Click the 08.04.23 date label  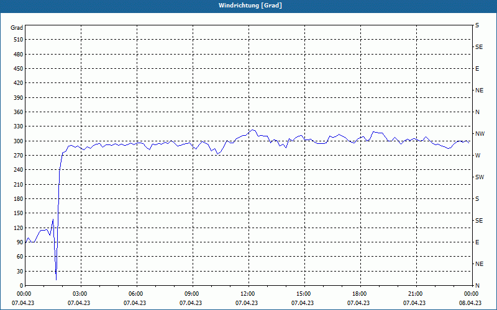click(470, 303)
